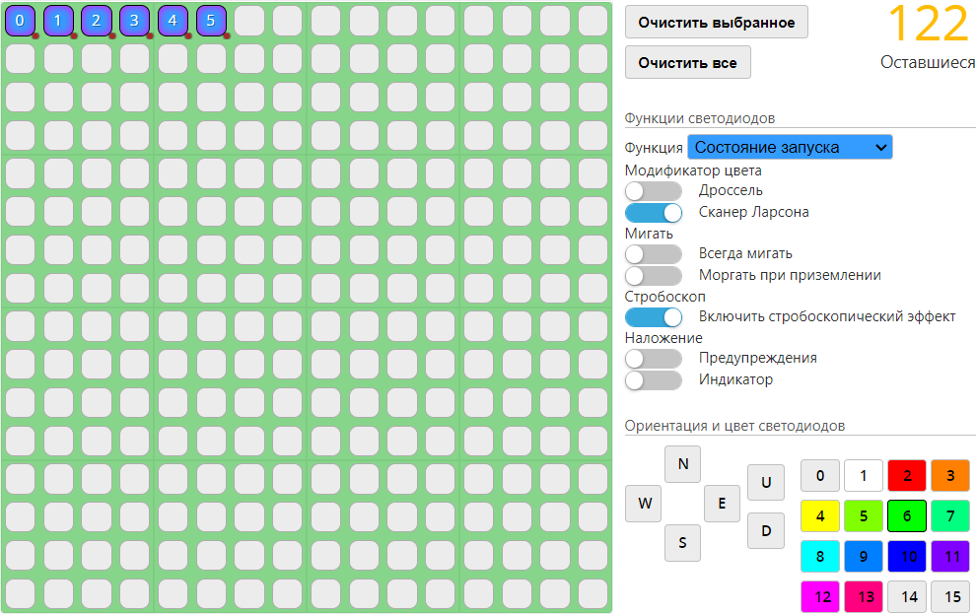Image resolution: width=976 pixels, height=614 pixels.
Task: Toggle Всегда мигать blink option
Action: click(654, 254)
